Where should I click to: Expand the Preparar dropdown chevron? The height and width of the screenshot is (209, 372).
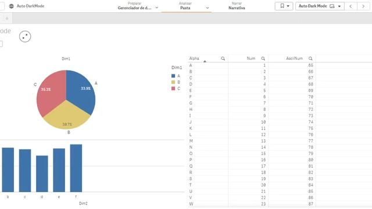tap(157, 8)
